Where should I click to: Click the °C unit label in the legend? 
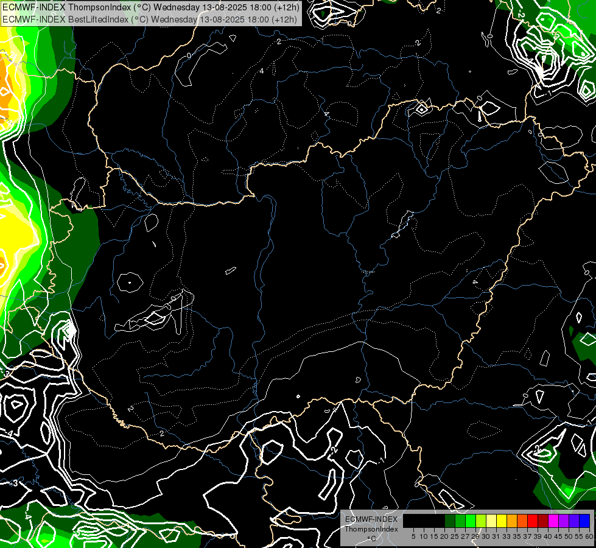[x=372, y=538]
